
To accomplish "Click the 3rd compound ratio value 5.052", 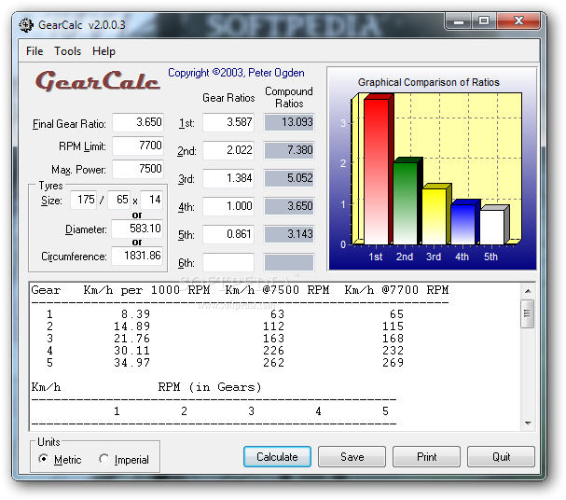I will pyautogui.click(x=289, y=178).
